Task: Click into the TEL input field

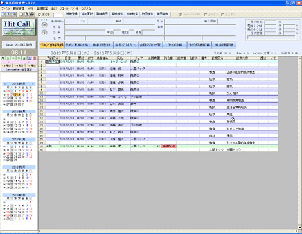Action: [100, 21]
